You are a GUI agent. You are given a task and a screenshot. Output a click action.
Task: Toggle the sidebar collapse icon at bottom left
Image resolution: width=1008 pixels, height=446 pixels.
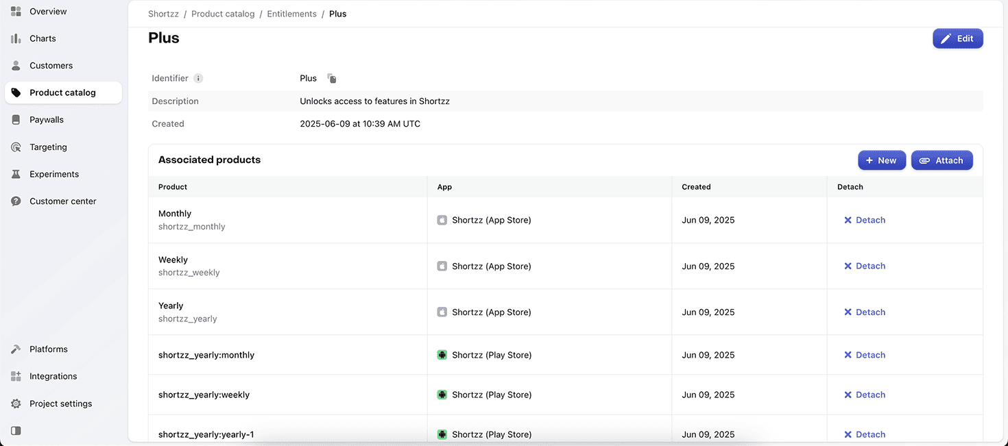point(16,431)
